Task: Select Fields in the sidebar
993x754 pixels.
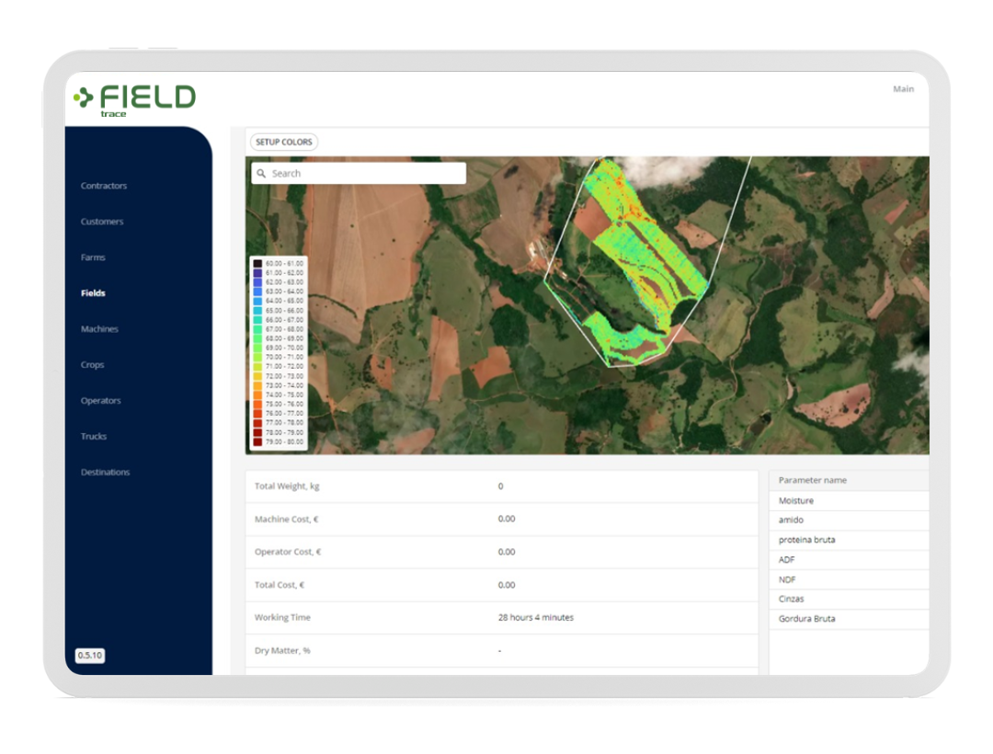Action: 93,293
